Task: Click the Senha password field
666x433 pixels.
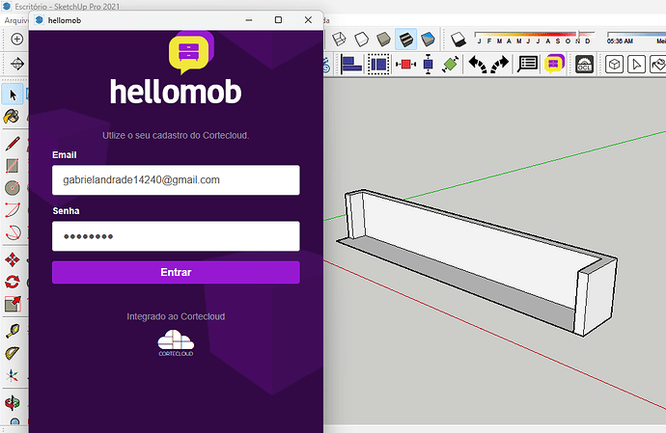Action: (176, 236)
